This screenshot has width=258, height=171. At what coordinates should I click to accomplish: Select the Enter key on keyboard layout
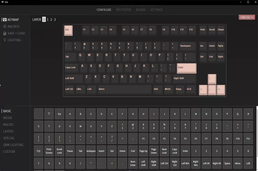[x=187, y=68]
